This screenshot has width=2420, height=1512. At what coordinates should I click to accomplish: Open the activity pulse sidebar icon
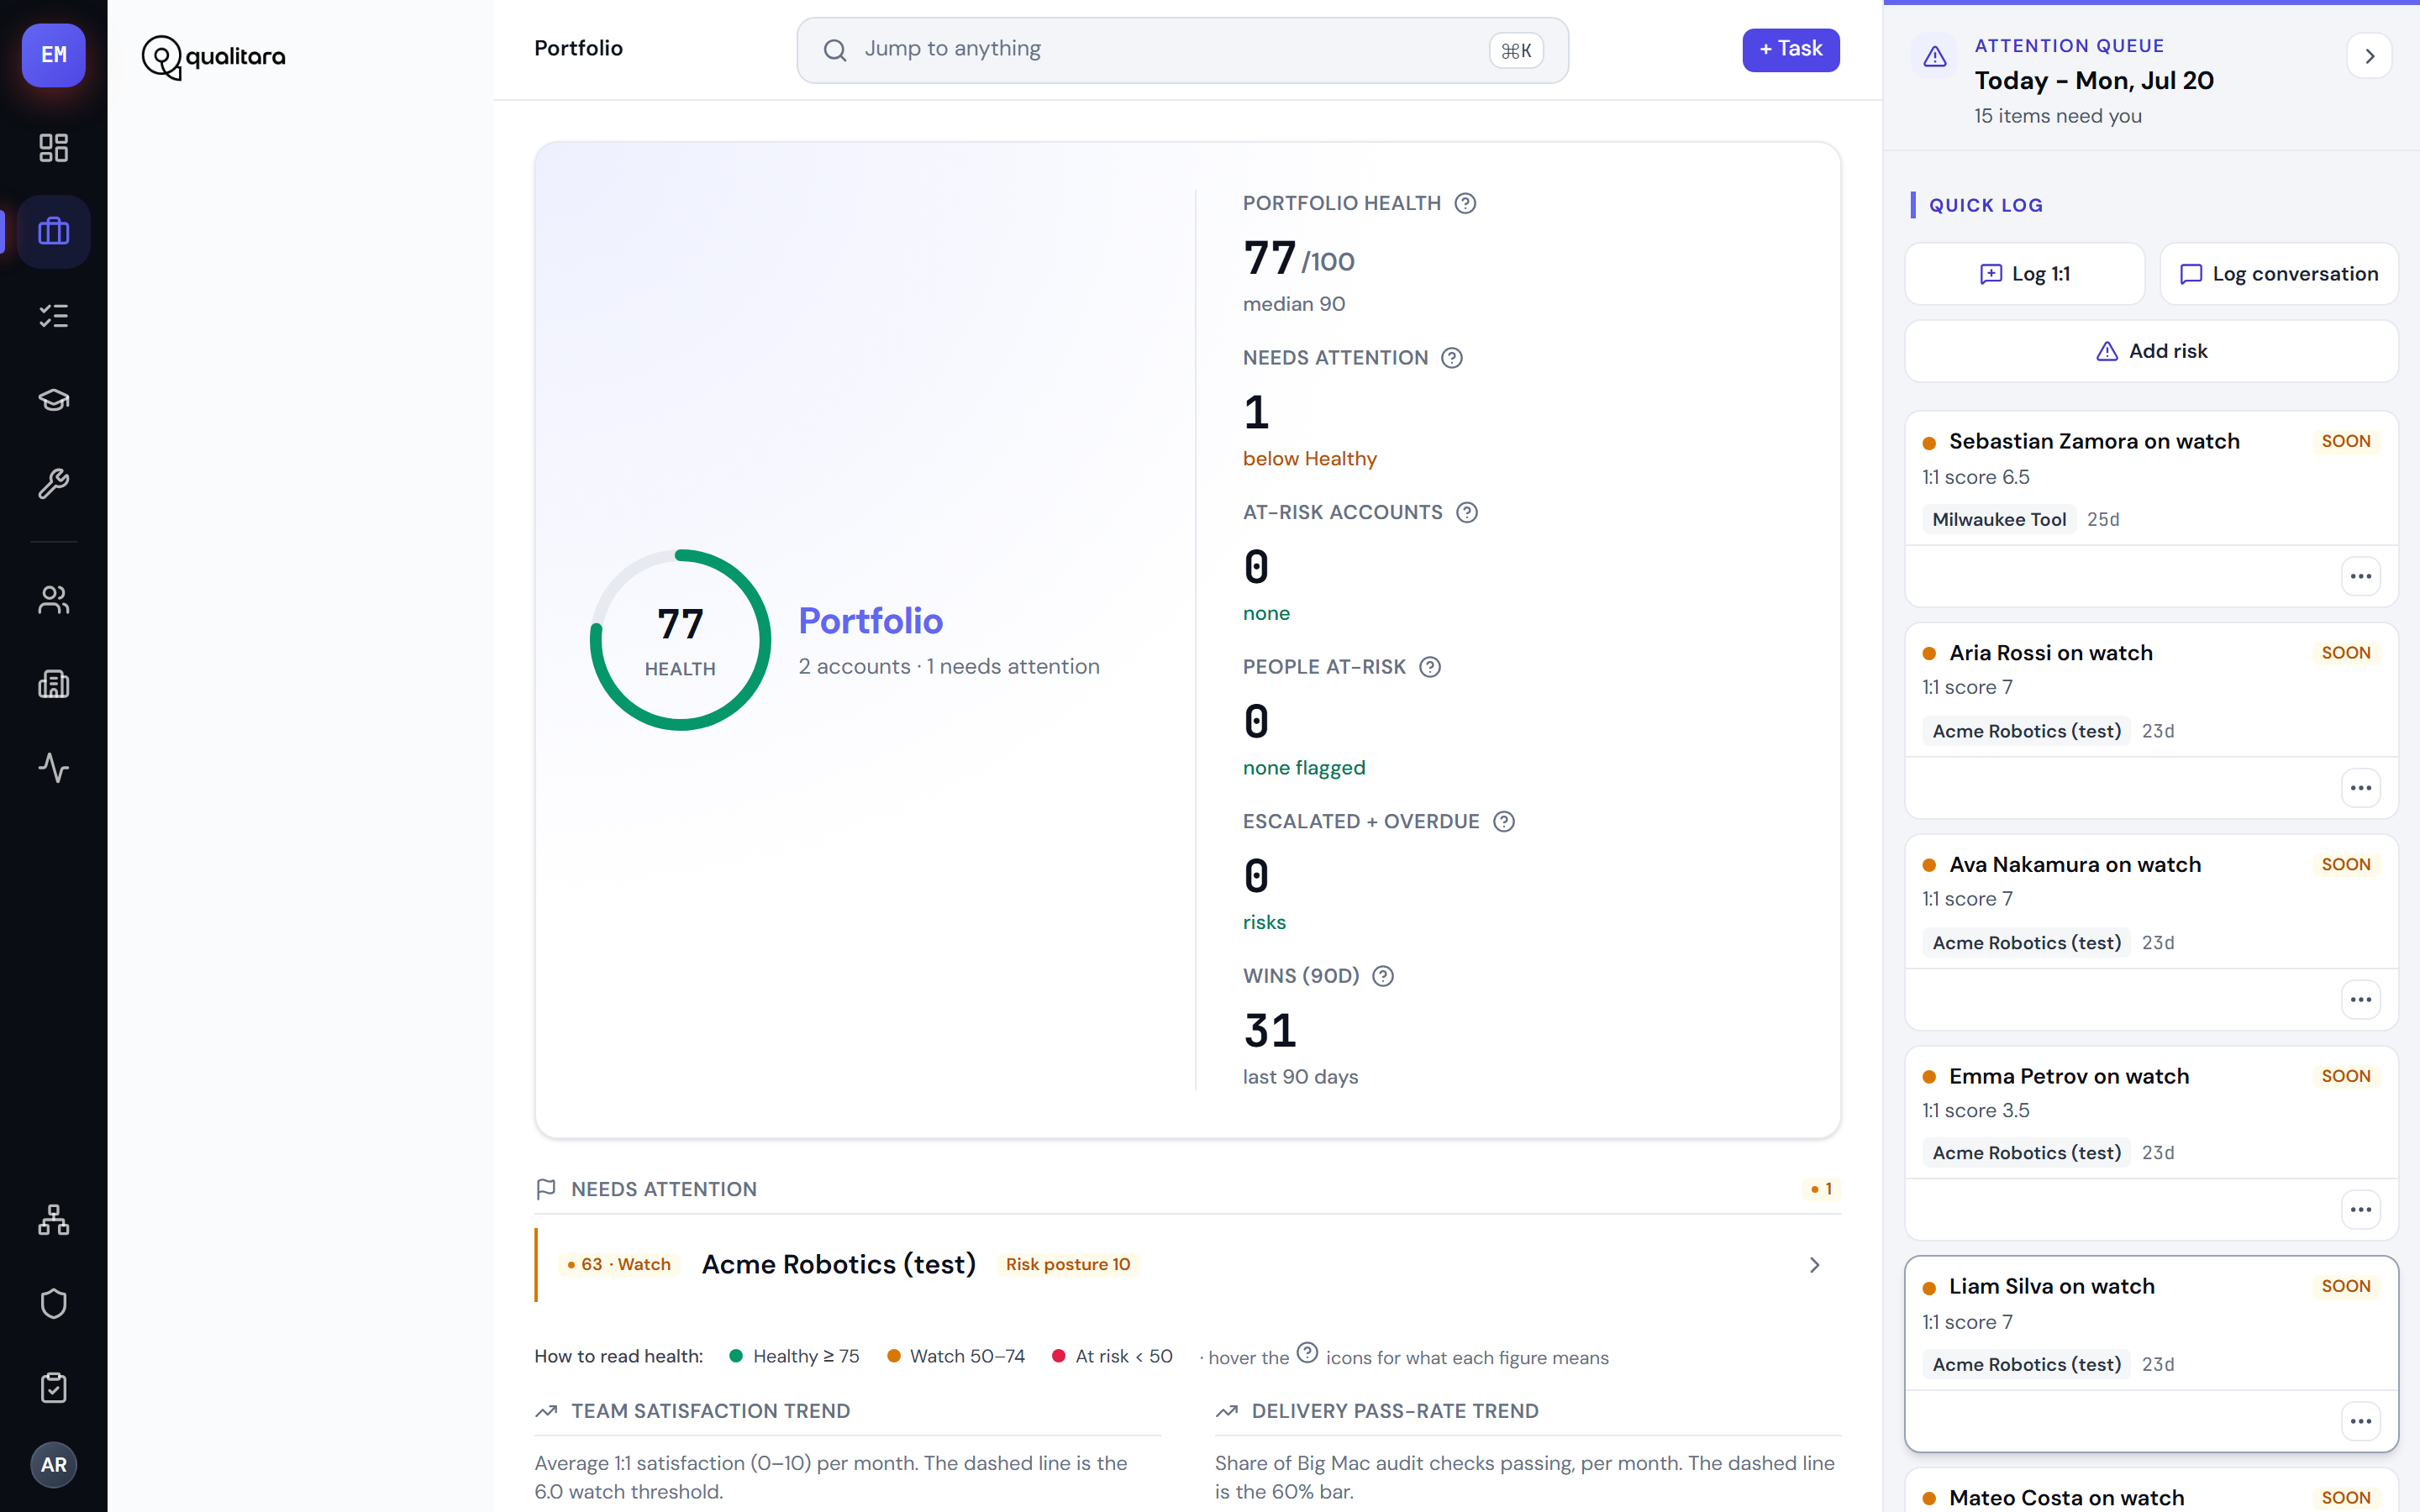tap(53, 768)
